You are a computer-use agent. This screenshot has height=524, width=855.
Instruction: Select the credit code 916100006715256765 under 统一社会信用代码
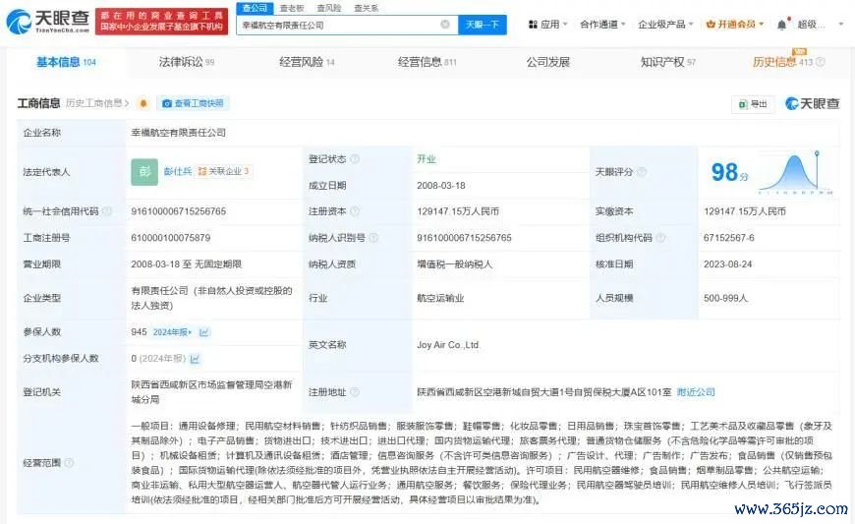click(x=178, y=211)
